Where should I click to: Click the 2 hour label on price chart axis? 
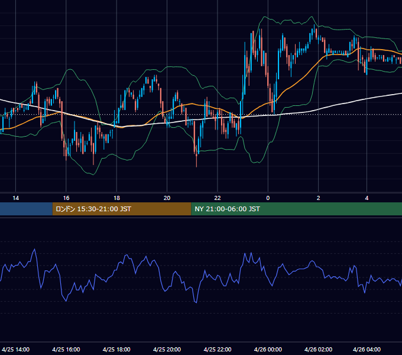coord(319,198)
